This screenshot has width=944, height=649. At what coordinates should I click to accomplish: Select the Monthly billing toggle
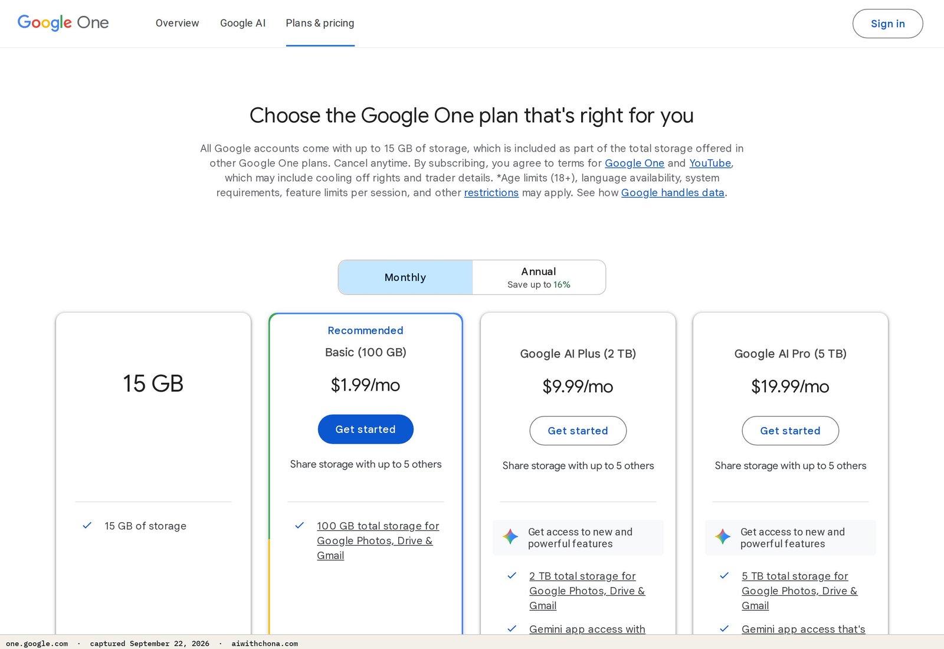(x=405, y=277)
